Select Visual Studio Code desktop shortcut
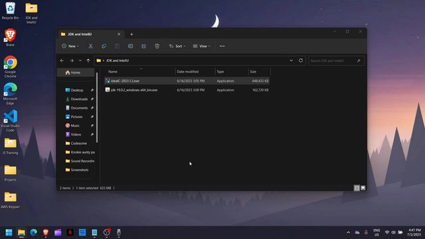The width and height of the screenshot is (425, 239). (x=11, y=121)
